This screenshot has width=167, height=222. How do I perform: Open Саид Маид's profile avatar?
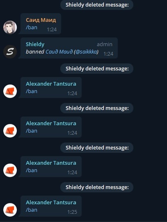(10, 27)
